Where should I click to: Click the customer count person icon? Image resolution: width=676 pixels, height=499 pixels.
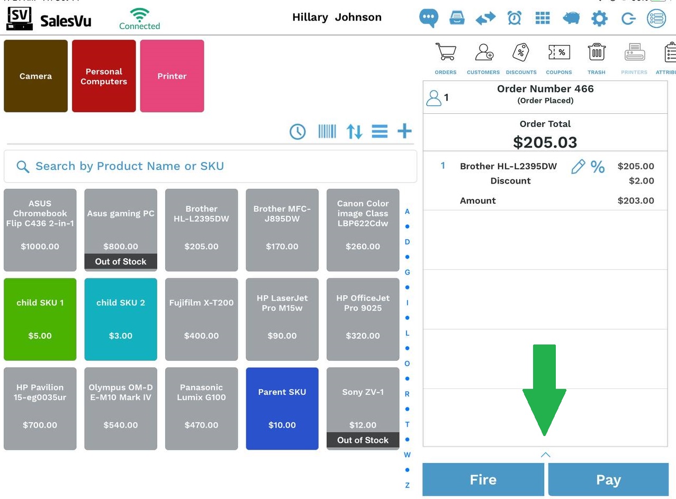click(x=434, y=98)
